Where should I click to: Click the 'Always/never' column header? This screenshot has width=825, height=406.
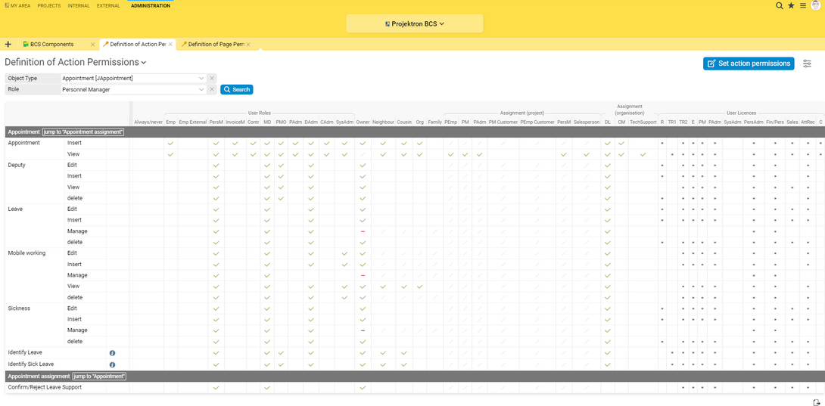coord(148,122)
